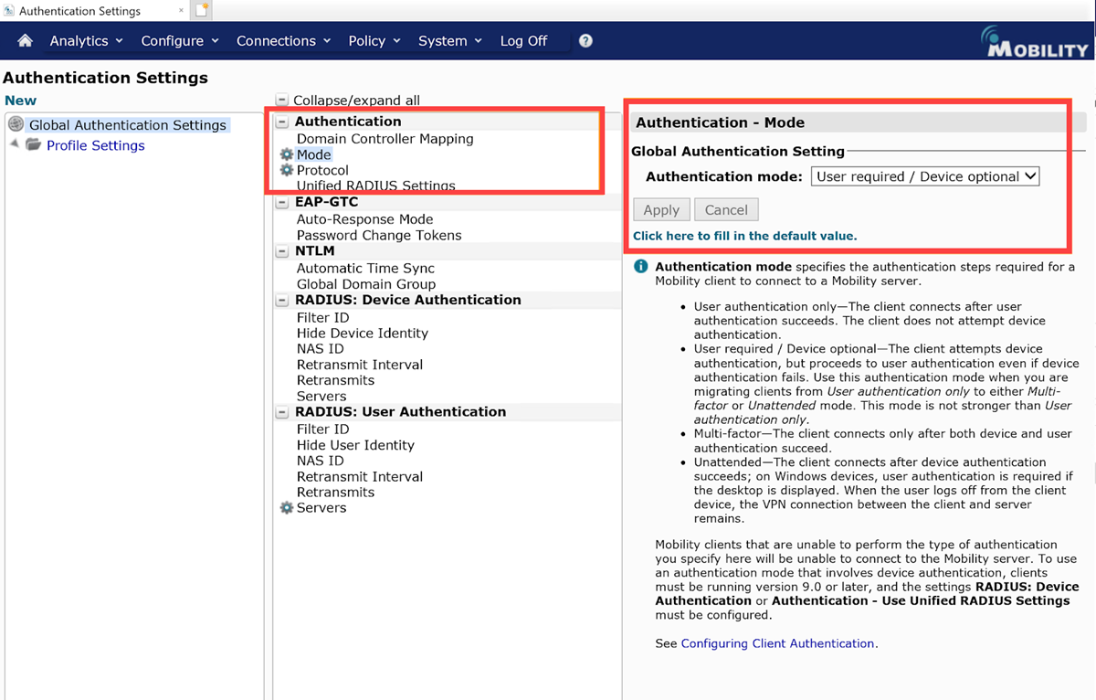Select Domain Controller Mapping setting
This screenshot has height=700, width=1096.
point(385,139)
